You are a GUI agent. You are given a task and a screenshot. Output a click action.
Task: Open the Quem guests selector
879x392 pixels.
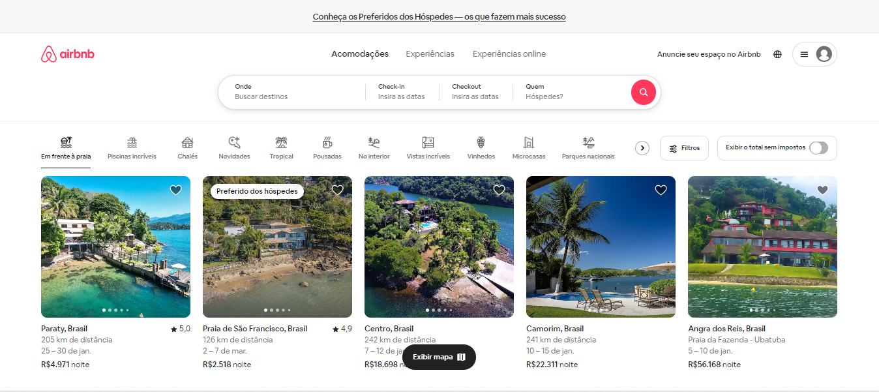point(567,92)
